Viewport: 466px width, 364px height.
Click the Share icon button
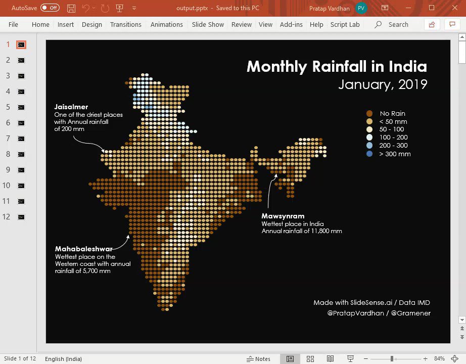(x=431, y=24)
